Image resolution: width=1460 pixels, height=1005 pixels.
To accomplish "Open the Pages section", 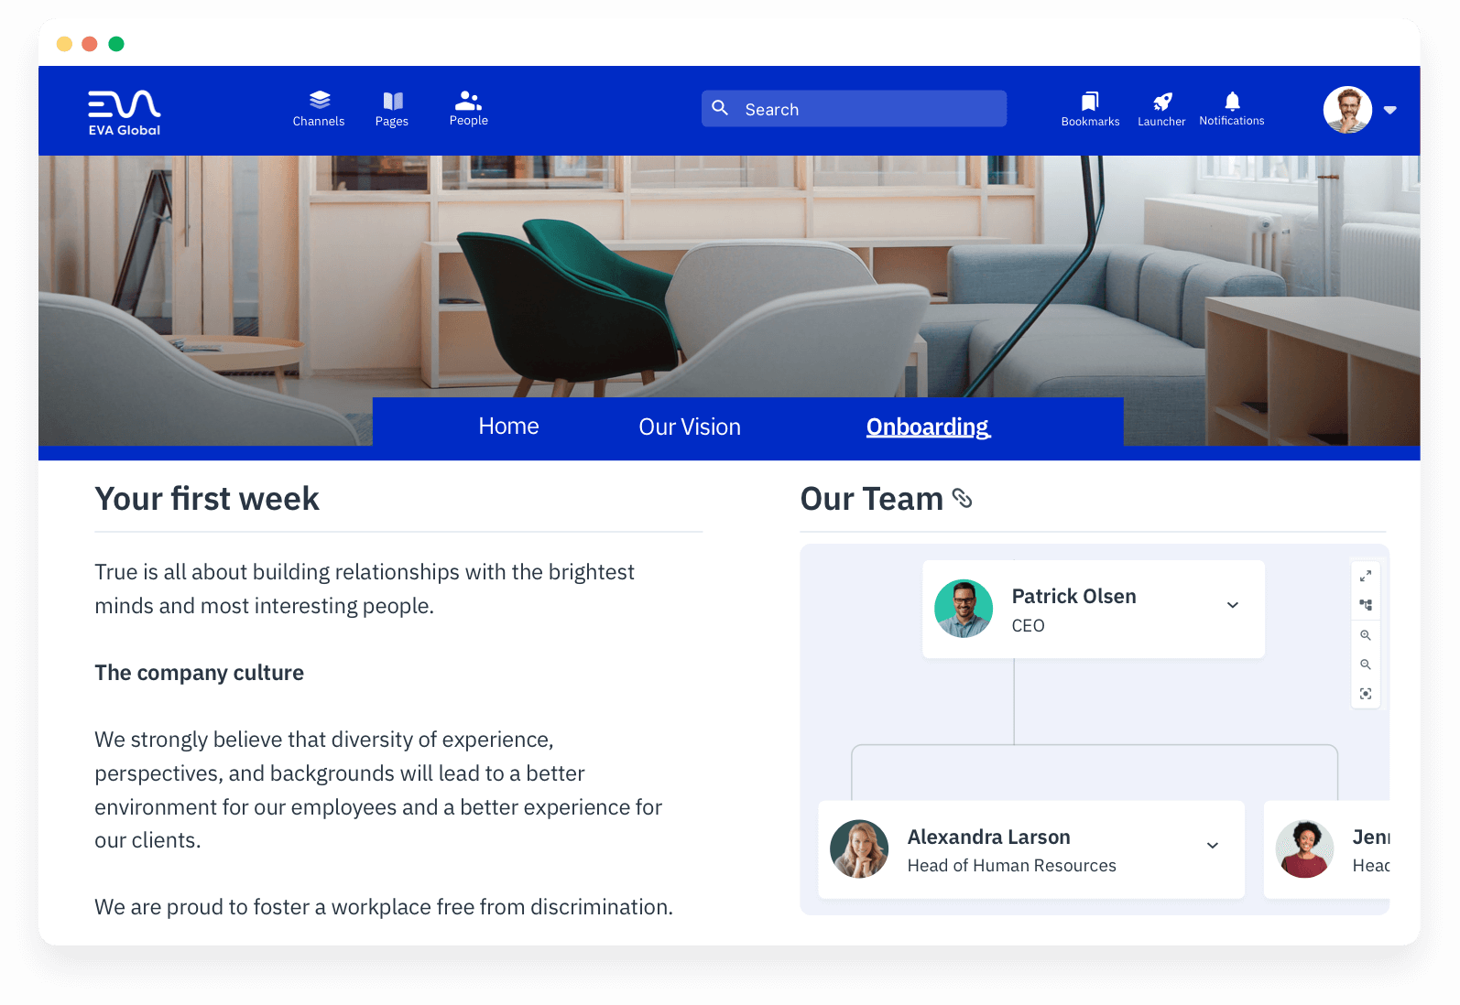I will (x=392, y=109).
